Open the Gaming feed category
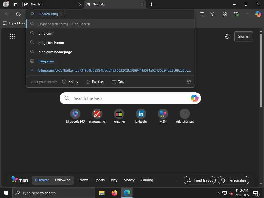264x198 pixels. (x=147, y=180)
